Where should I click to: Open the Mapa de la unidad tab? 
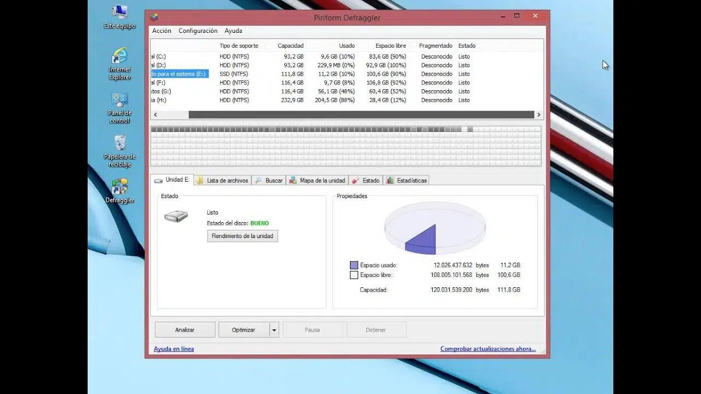click(x=318, y=180)
